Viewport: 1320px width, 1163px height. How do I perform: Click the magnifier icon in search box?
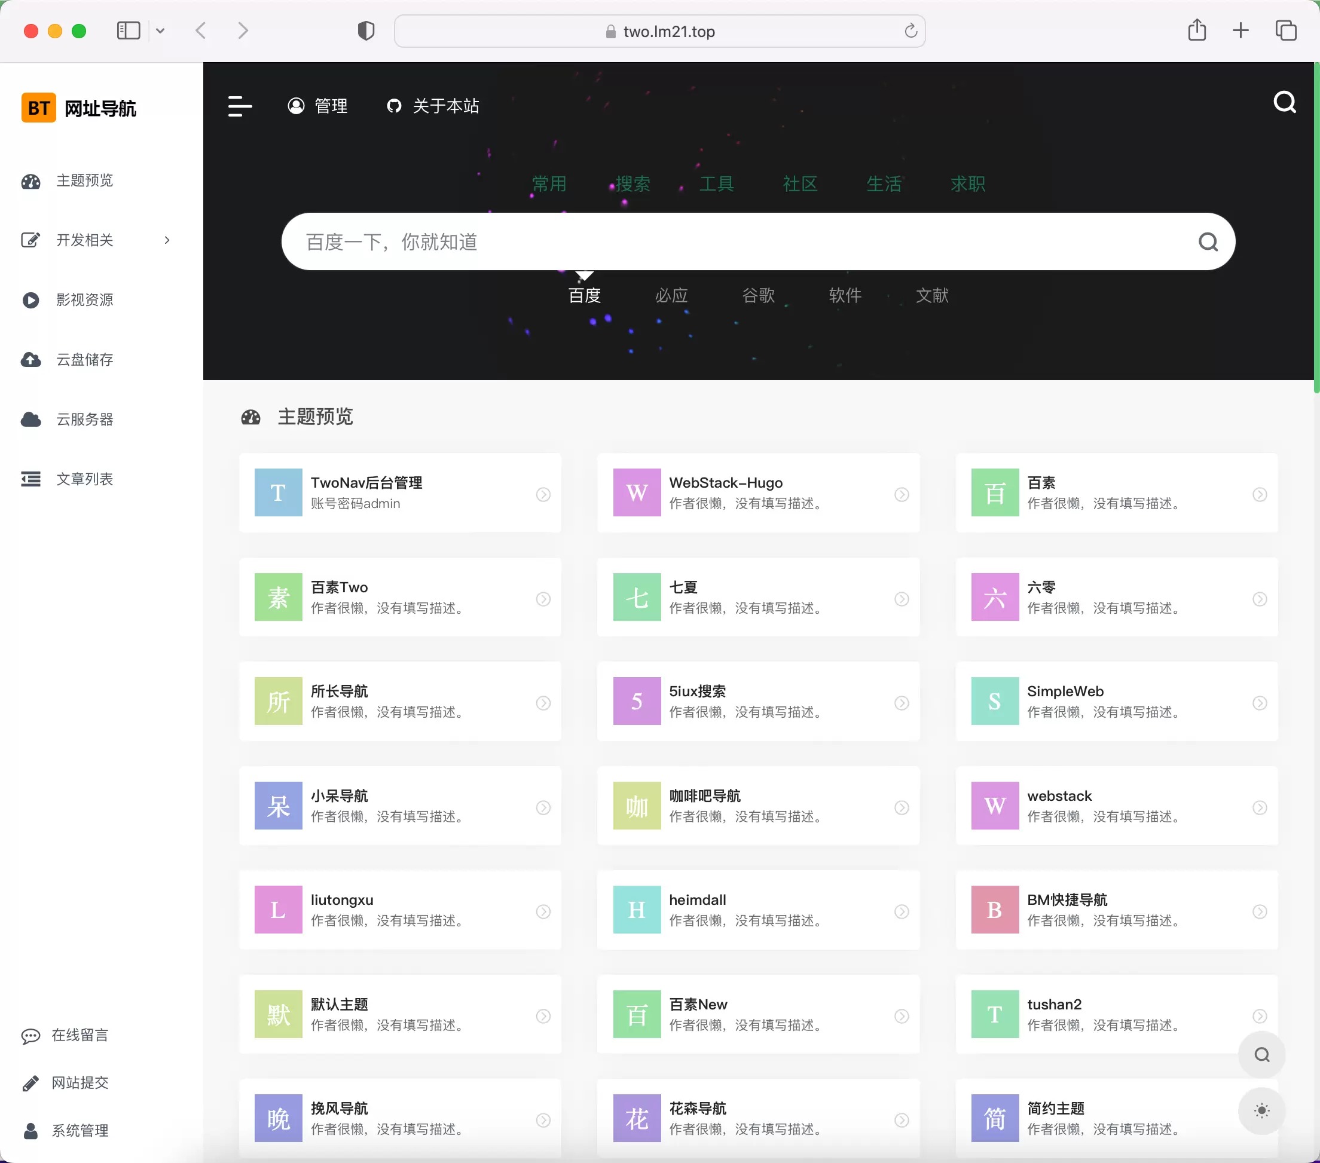[x=1208, y=241]
